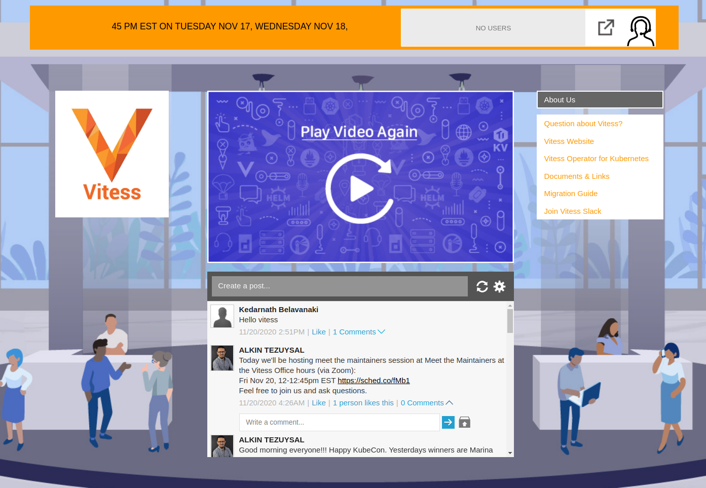The image size is (706, 488).
Task: Open Alkin Tezuysal's profile photo
Action: [x=222, y=358]
